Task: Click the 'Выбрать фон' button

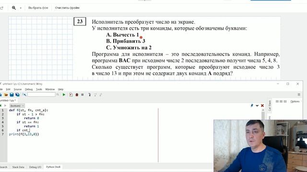Action: pyautogui.click(x=38, y=8)
